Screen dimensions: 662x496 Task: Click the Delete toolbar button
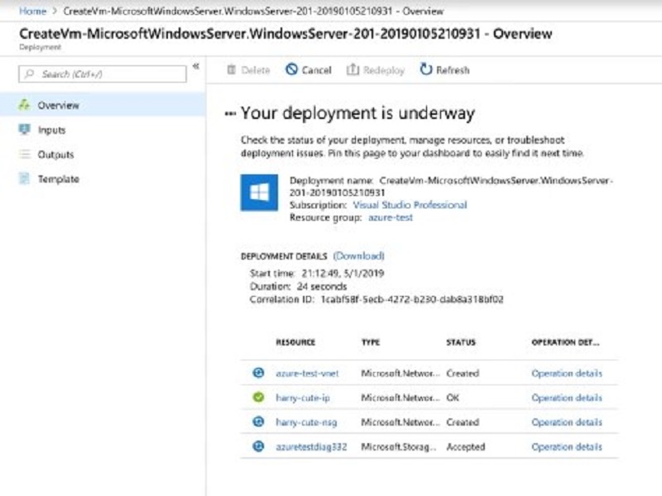248,70
